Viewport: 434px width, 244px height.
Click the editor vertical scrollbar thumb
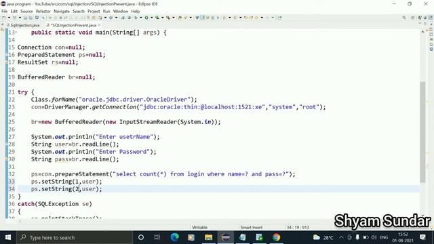coord(422,132)
